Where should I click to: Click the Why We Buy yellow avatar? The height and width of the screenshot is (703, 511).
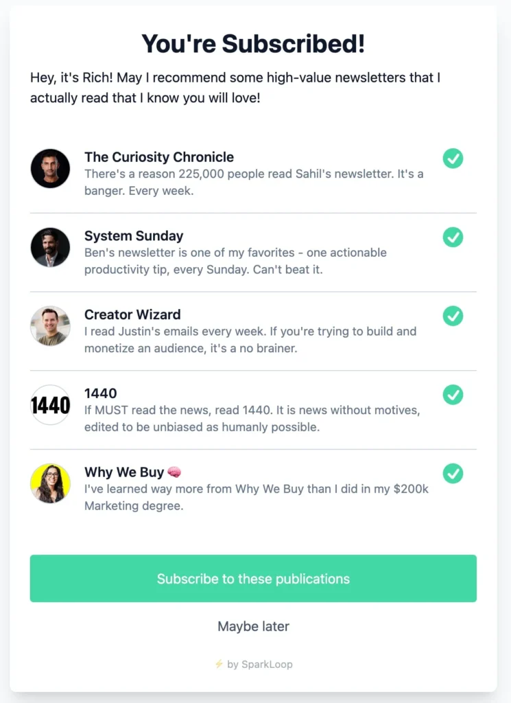[50, 483]
